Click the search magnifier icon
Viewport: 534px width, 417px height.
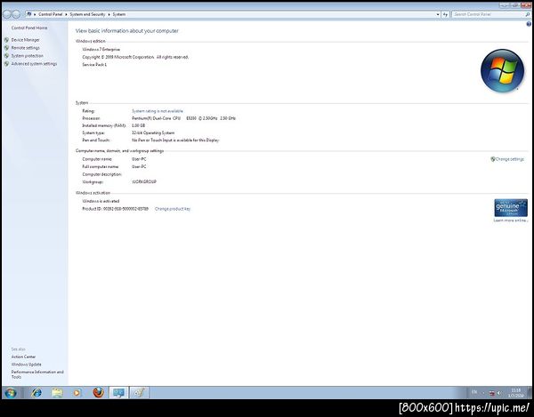pyautogui.click(x=528, y=14)
